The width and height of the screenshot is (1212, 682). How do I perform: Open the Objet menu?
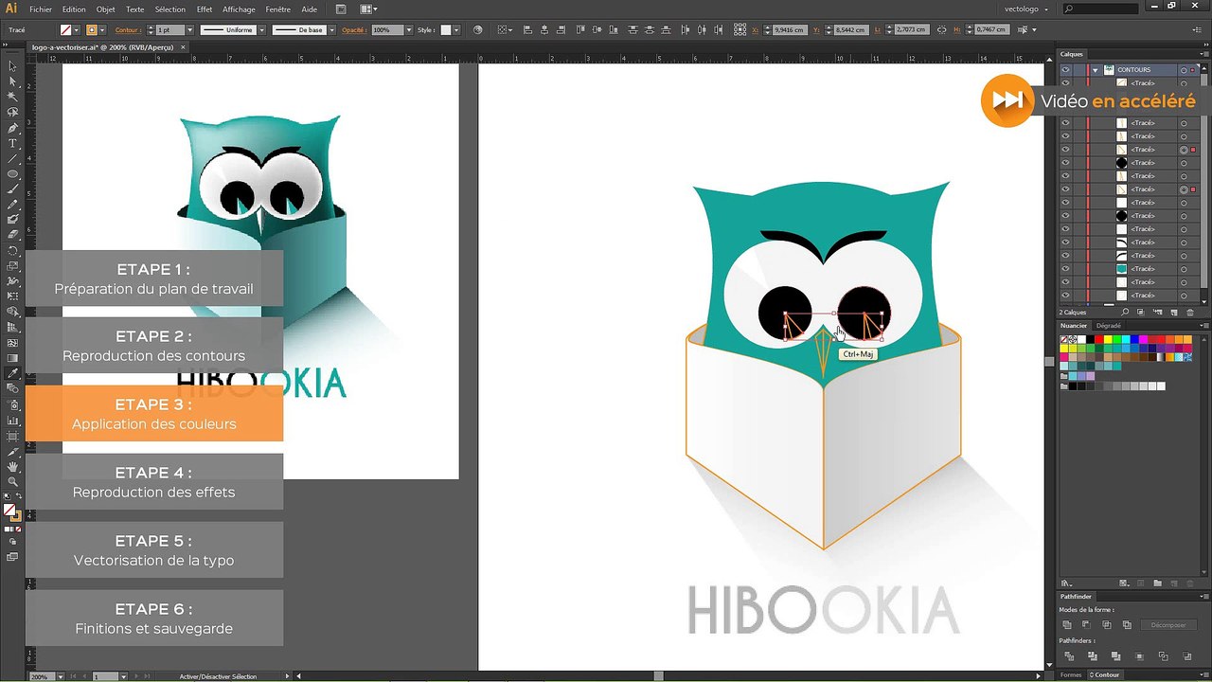(x=105, y=9)
